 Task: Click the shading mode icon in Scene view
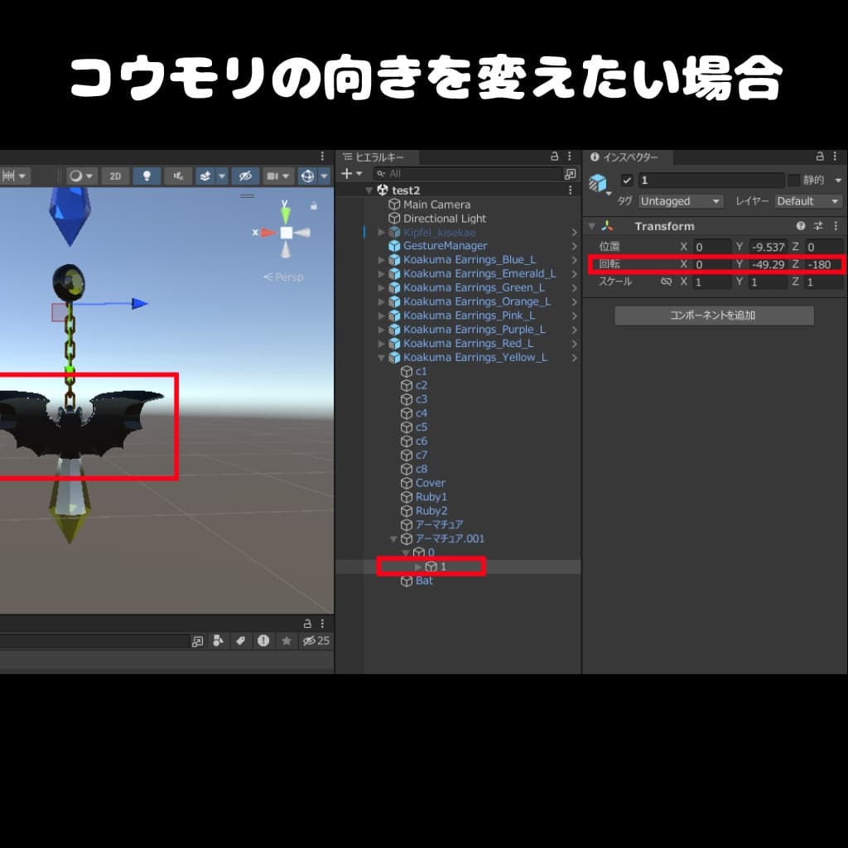click(x=75, y=176)
